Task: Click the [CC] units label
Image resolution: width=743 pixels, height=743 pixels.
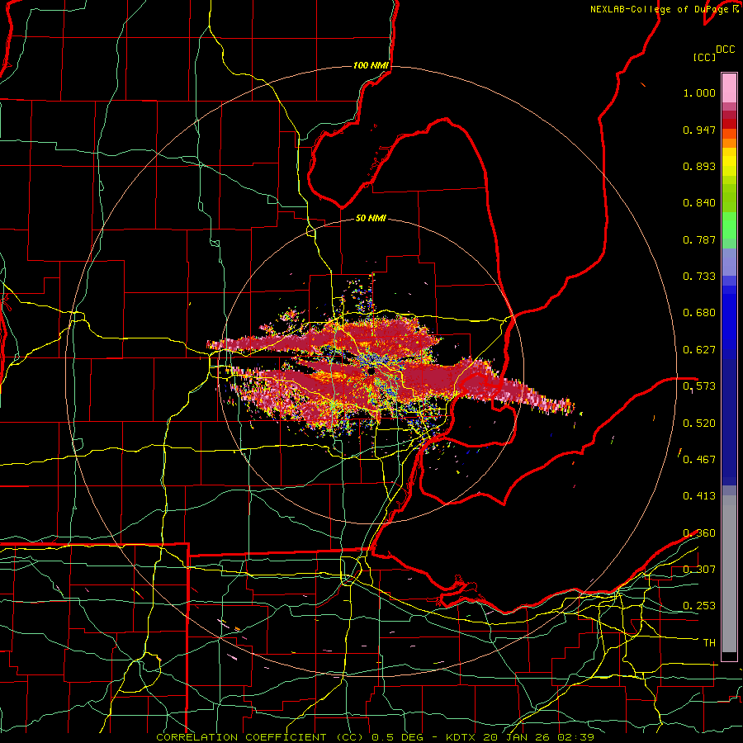Action: point(704,57)
